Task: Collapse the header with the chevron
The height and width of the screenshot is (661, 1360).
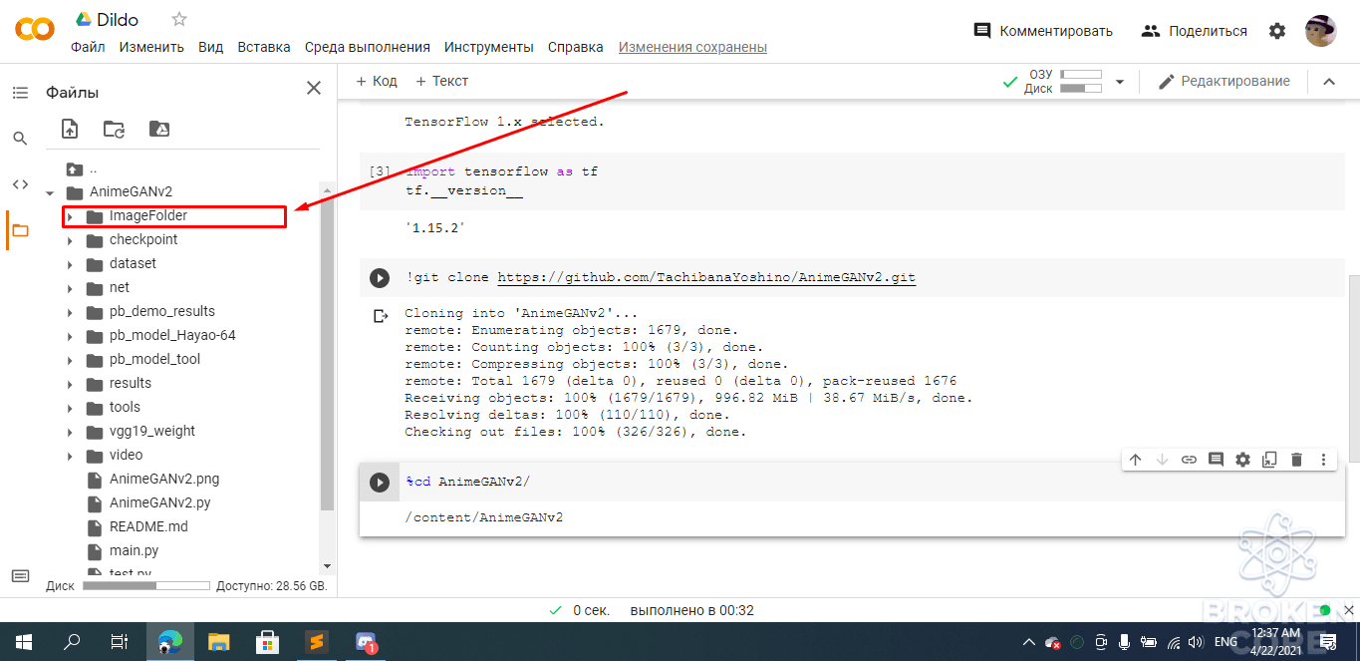Action: pos(1328,82)
